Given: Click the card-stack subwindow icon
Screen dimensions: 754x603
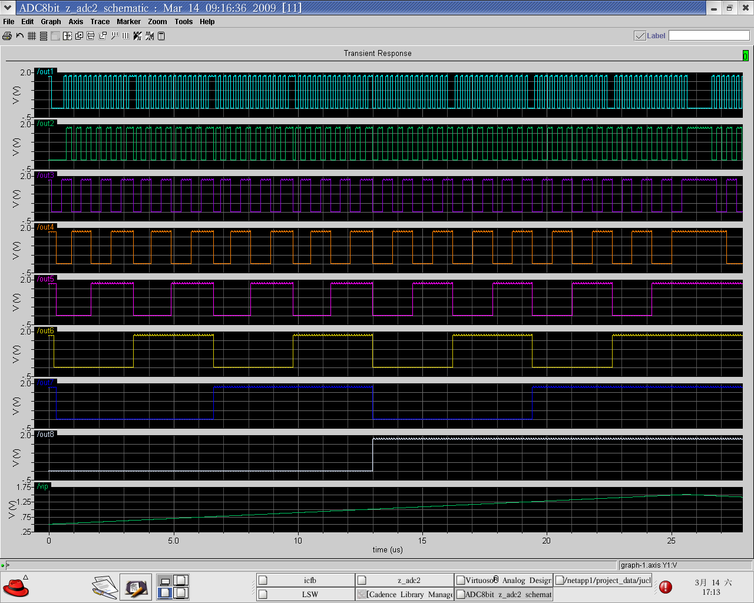Looking at the screenshot, I should pos(91,36).
